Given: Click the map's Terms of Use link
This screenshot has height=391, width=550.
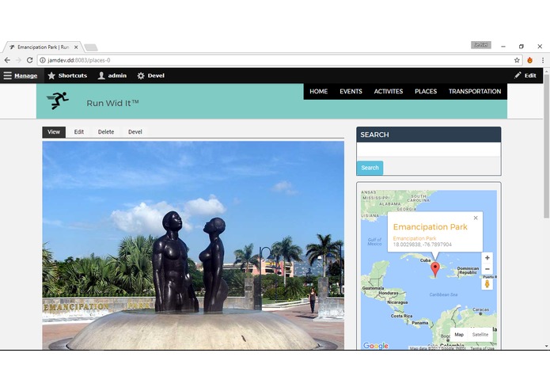Looking at the screenshot, I should pos(482,348).
